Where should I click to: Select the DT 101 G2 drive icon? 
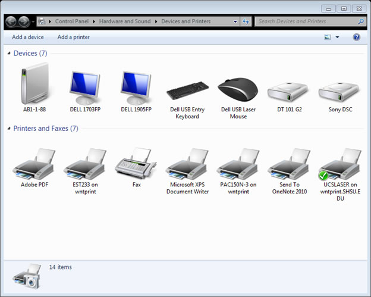point(288,92)
